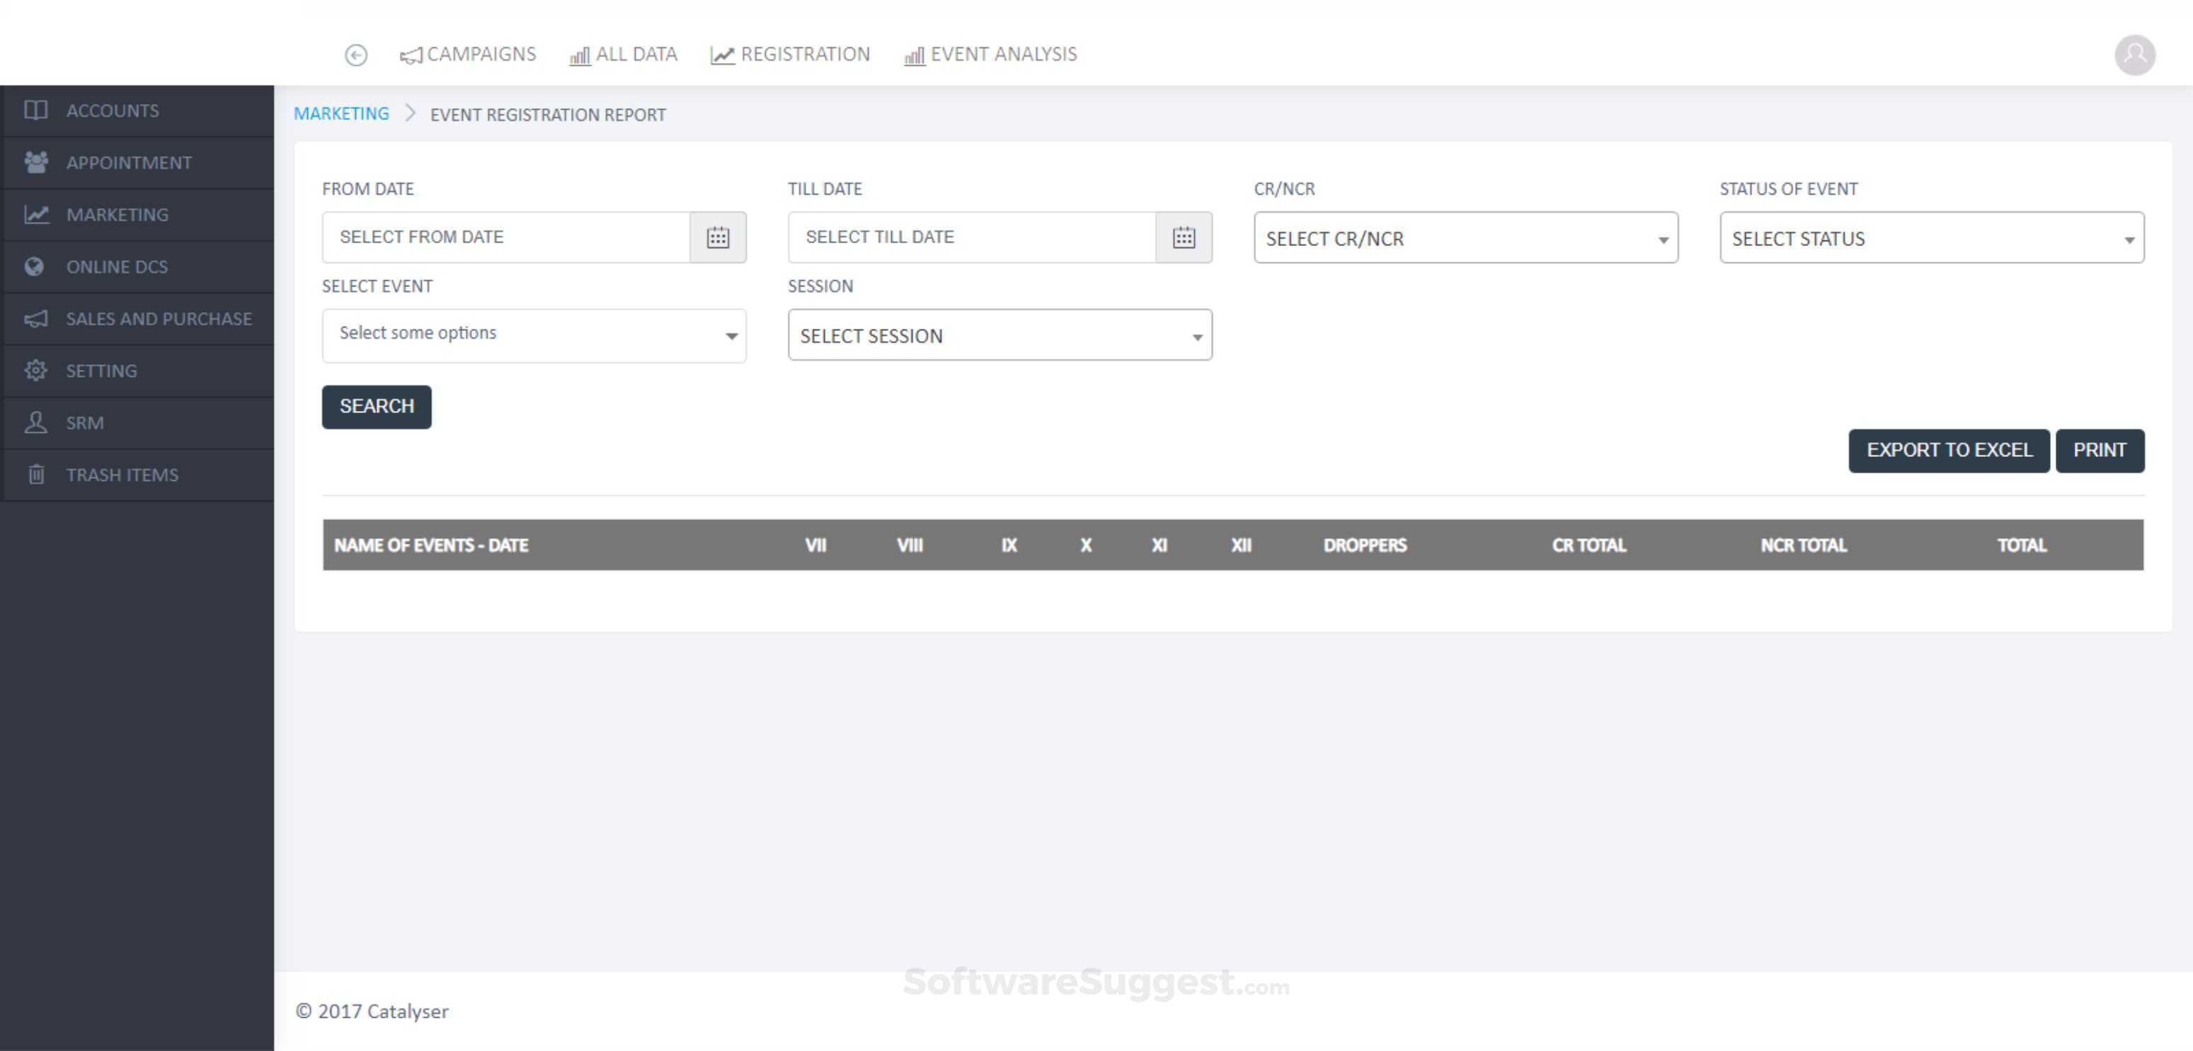Open the From Date calendar picker icon
Screen dimensions: 2193x1051
[x=718, y=237]
